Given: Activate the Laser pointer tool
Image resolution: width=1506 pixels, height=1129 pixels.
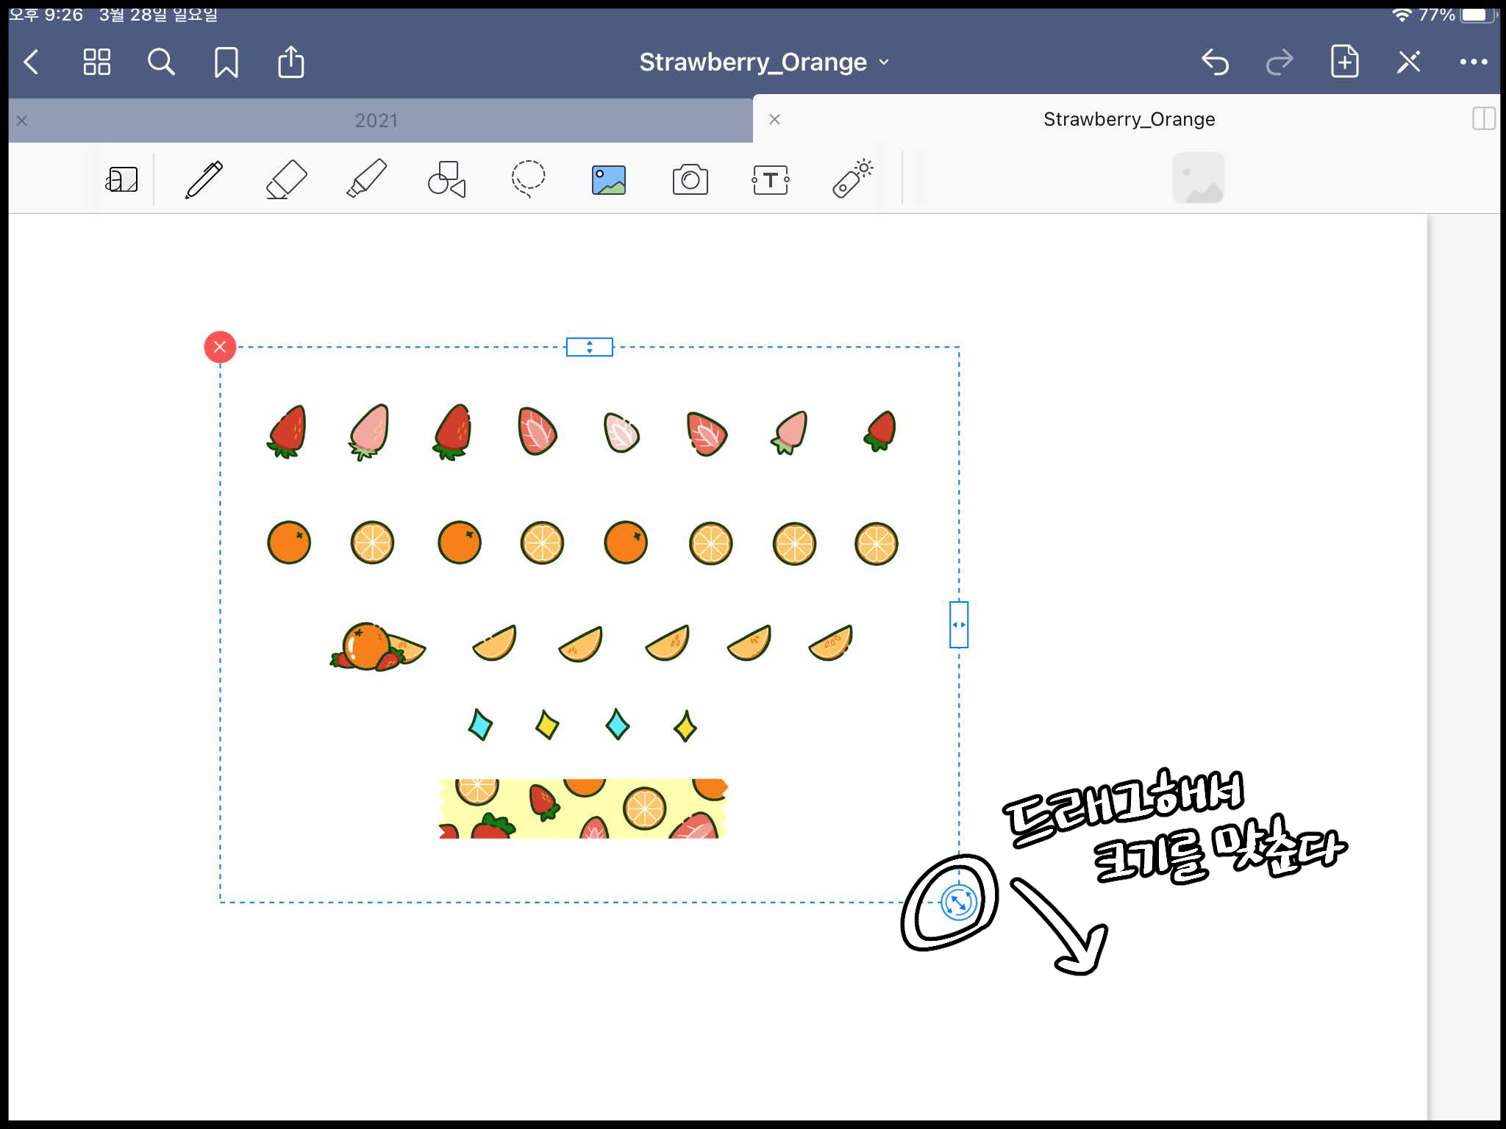Looking at the screenshot, I should (x=852, y=179).
